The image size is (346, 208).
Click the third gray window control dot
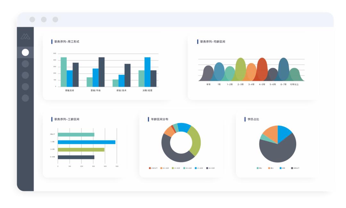[x=55, y=20]
